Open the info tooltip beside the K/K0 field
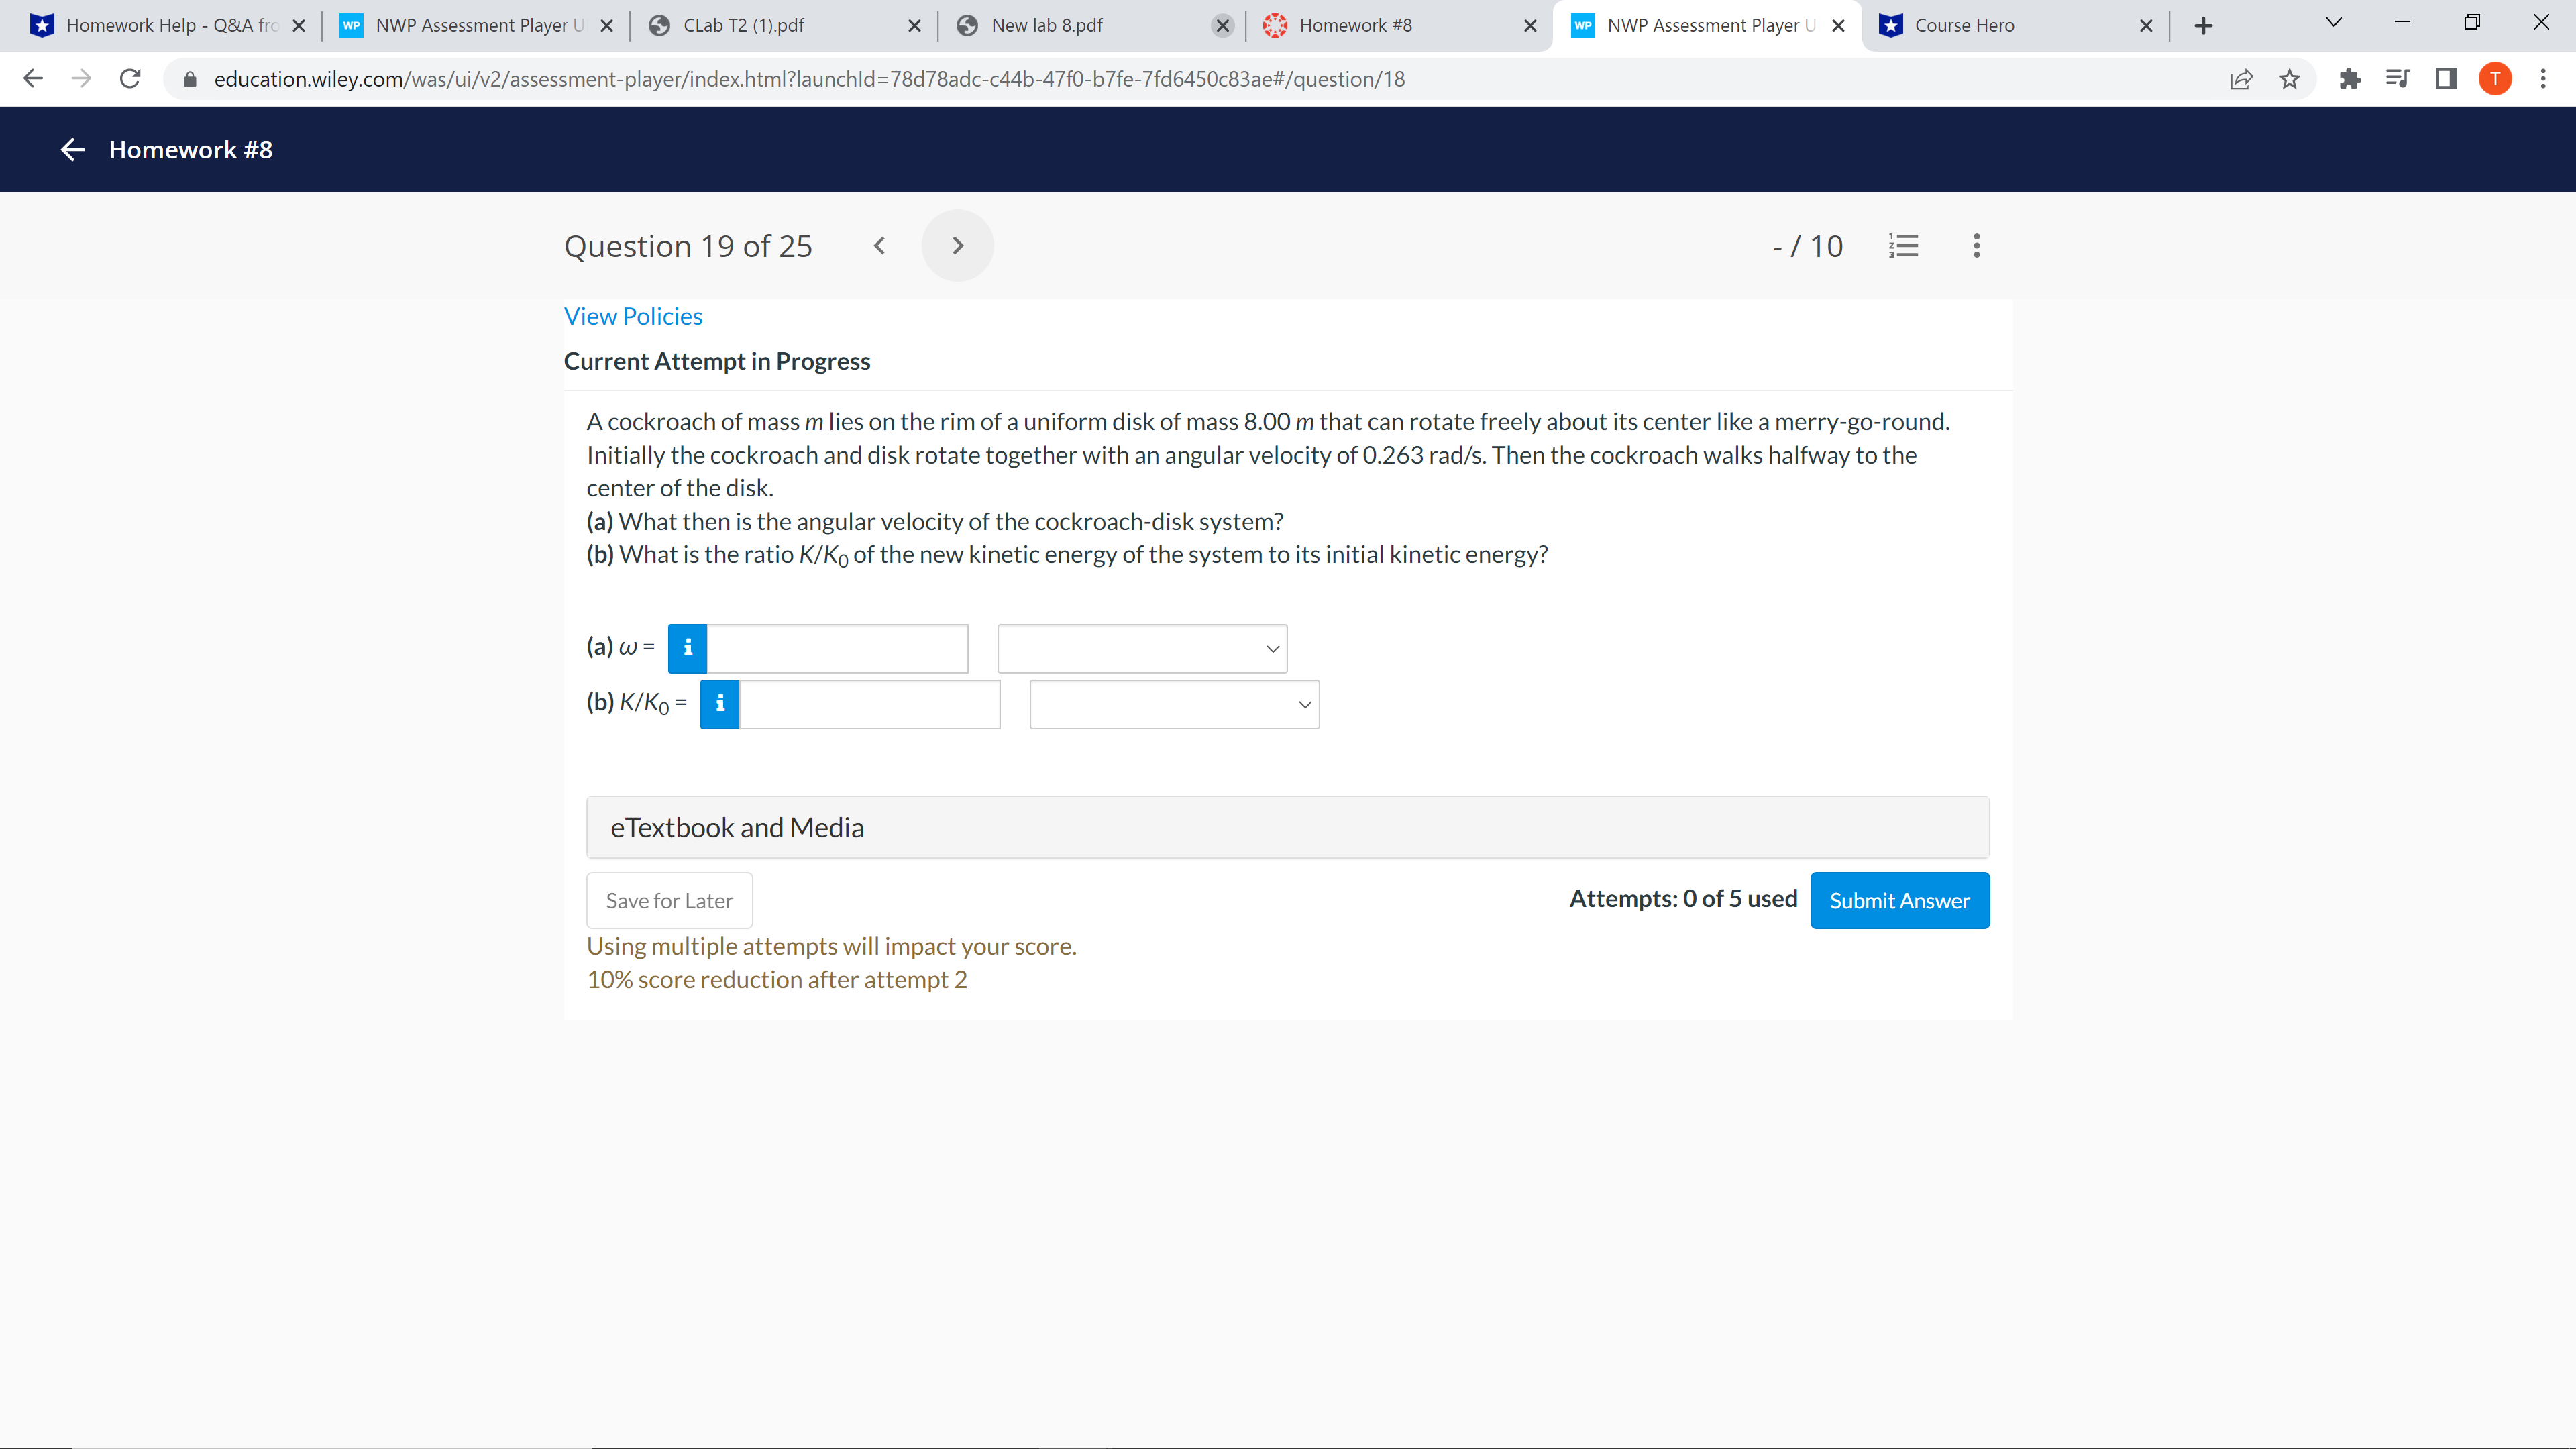This screenshot has width=2576, height=1449. coord(720,704)
